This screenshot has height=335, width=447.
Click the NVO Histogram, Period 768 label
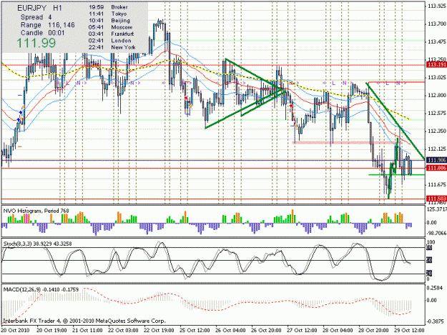(x=36, y=211)
